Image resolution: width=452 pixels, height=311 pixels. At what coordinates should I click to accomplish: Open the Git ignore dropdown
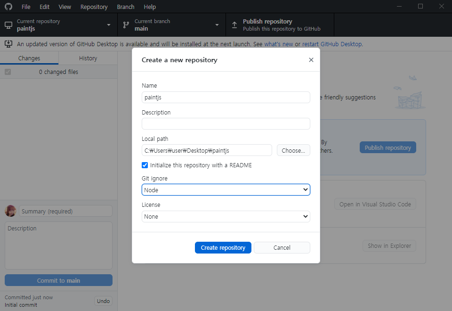tap(226, 190)
